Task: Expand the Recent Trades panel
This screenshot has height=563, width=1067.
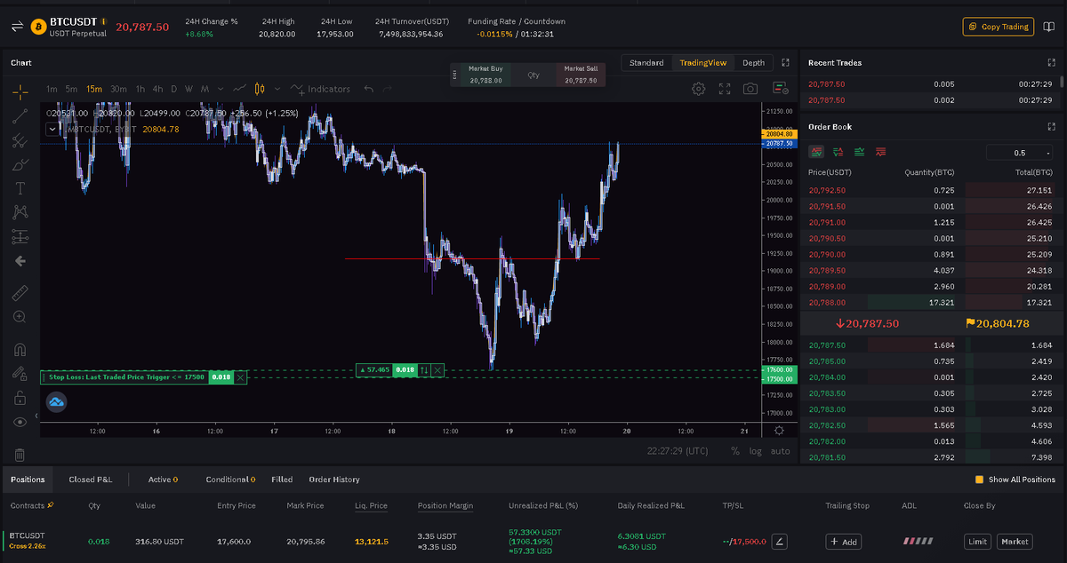Action: pyautogui.click(x=1052, y=63)
